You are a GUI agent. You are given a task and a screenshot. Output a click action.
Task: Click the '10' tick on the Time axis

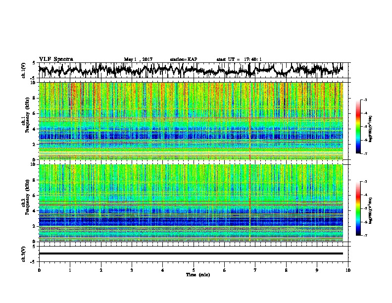tap(348, 270)
